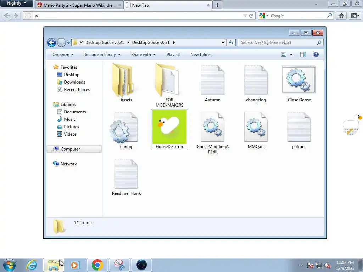This screenshot has height=272, width=363.
Task: Select the patrons file icon
Action: 299,127
